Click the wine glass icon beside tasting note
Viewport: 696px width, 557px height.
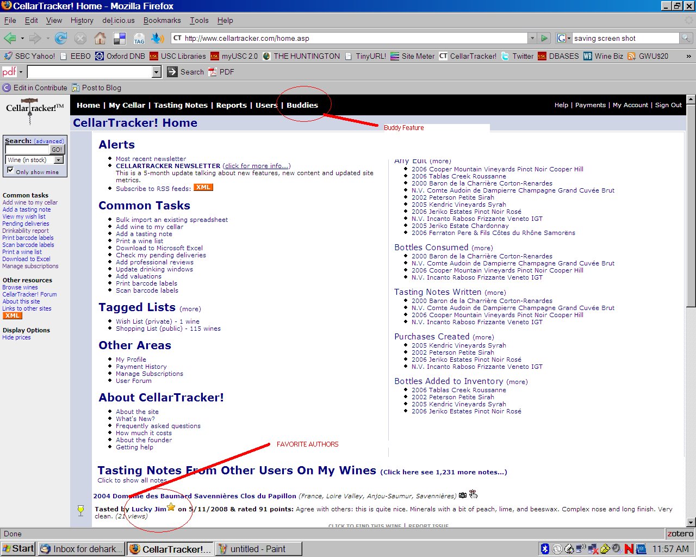click(80, 510)
